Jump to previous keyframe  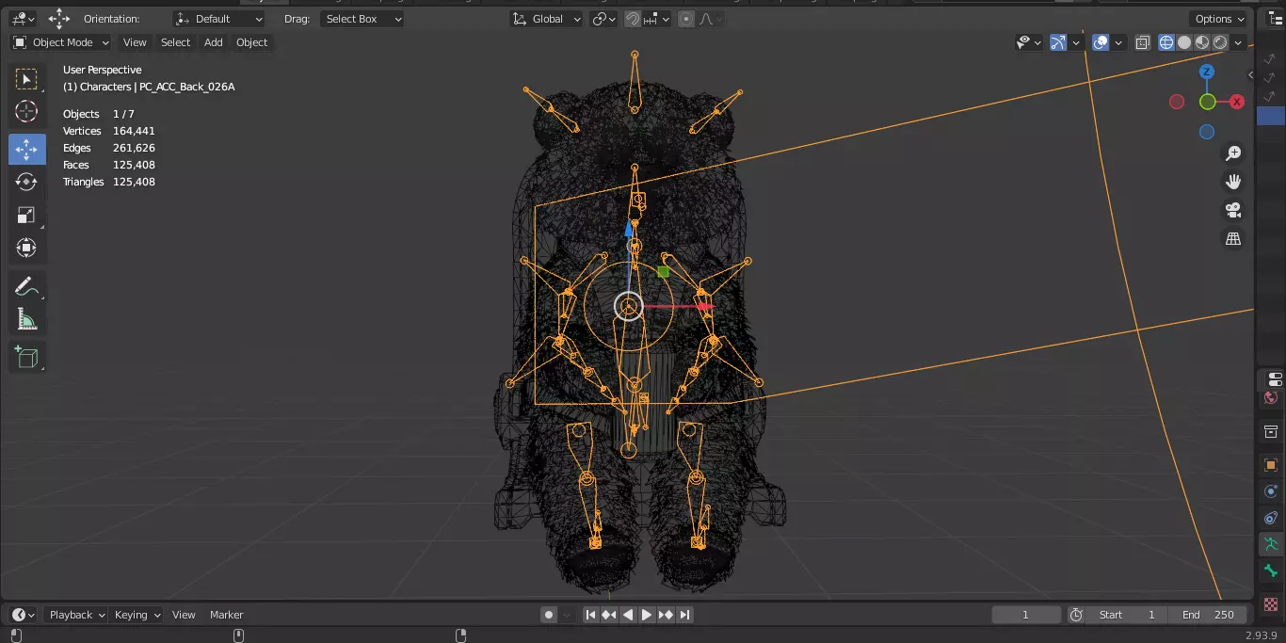click(x=609, y=615)
